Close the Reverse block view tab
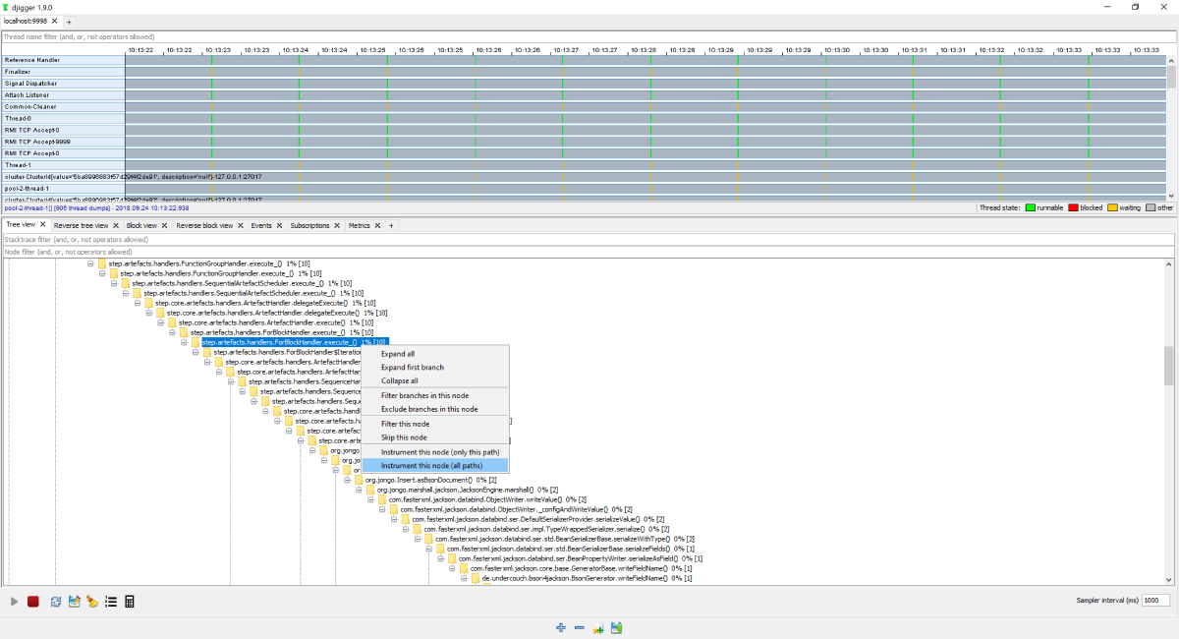 (241, 225)
